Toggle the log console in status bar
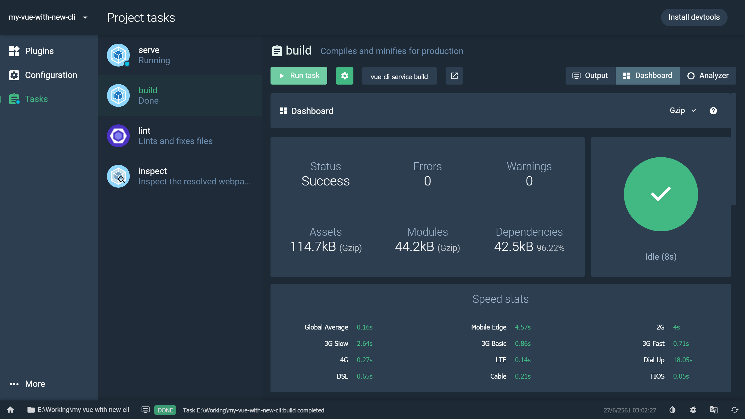 pos(145,410)
